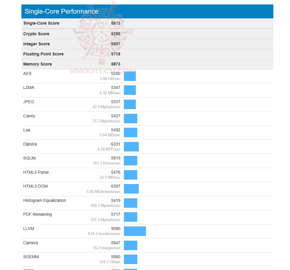Click the Canny benchmark label
The image size is (290, 270).
point(29,116)
